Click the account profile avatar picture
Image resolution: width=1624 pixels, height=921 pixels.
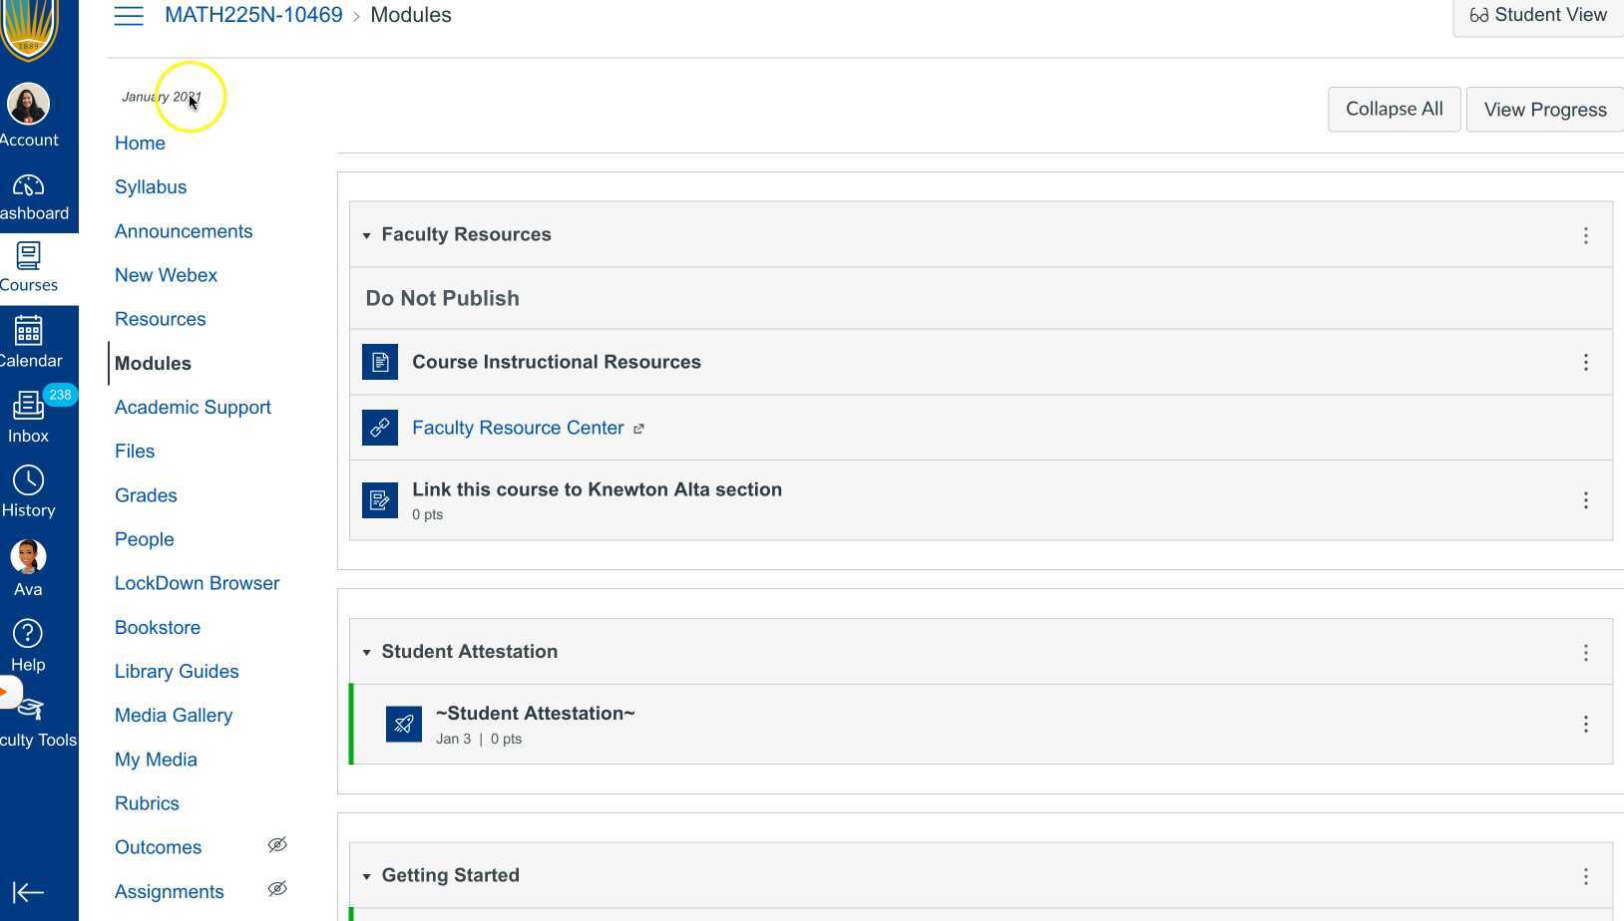pos(29,104)
